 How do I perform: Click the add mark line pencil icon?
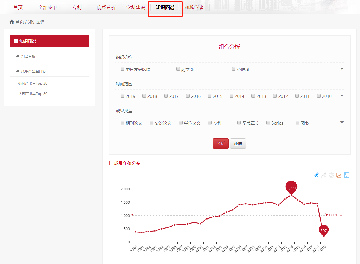[316, 175]
